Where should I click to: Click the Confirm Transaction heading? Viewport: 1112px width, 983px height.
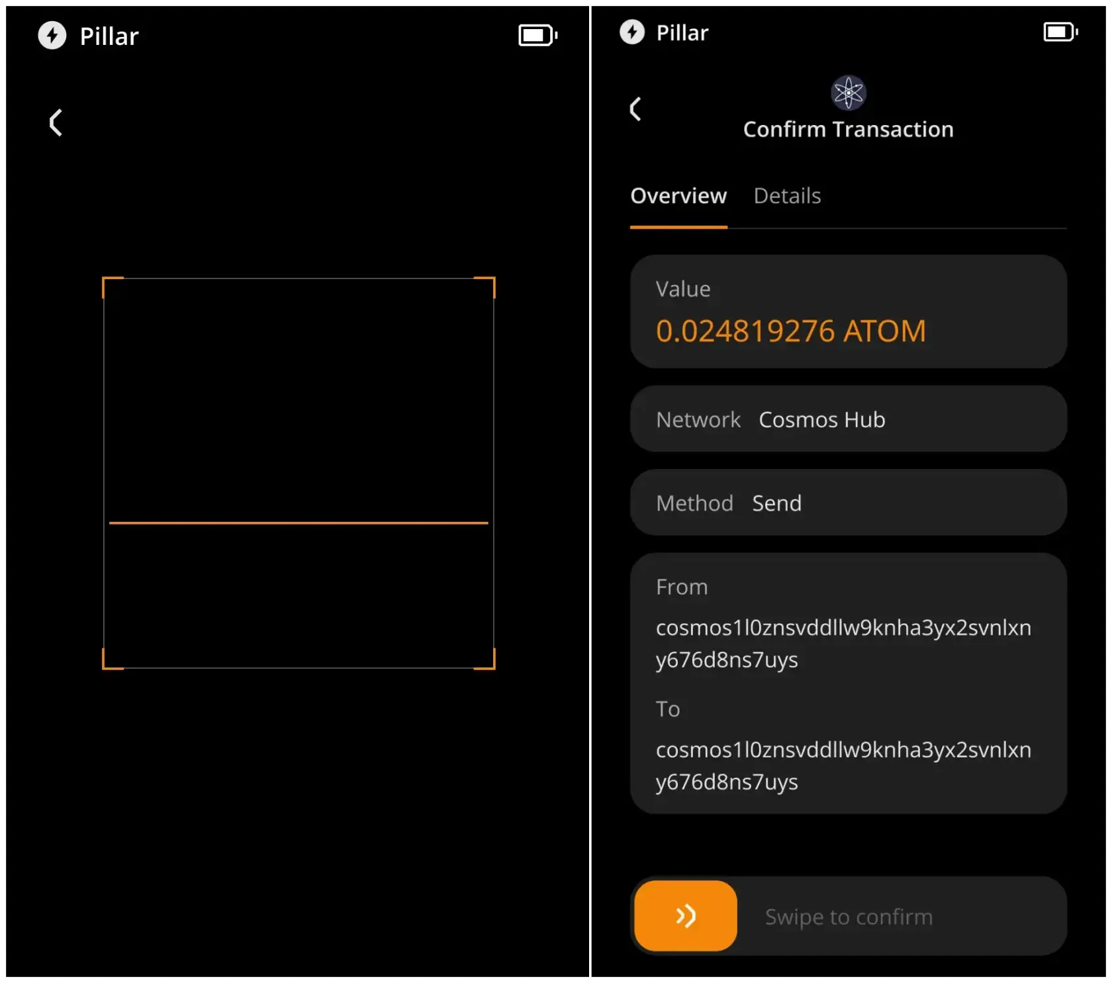[x=849, y=130]
